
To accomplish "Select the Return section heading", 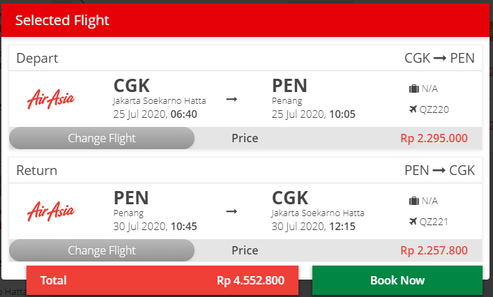I will tap(37, 170).
